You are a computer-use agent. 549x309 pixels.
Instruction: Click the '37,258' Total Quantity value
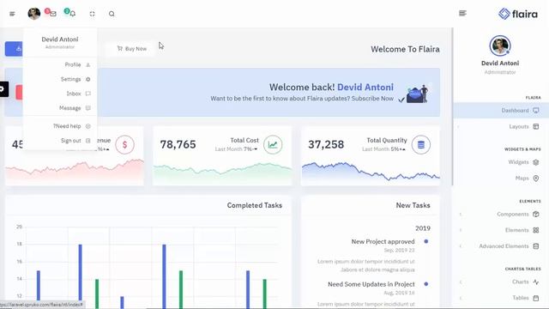point(326,144)
